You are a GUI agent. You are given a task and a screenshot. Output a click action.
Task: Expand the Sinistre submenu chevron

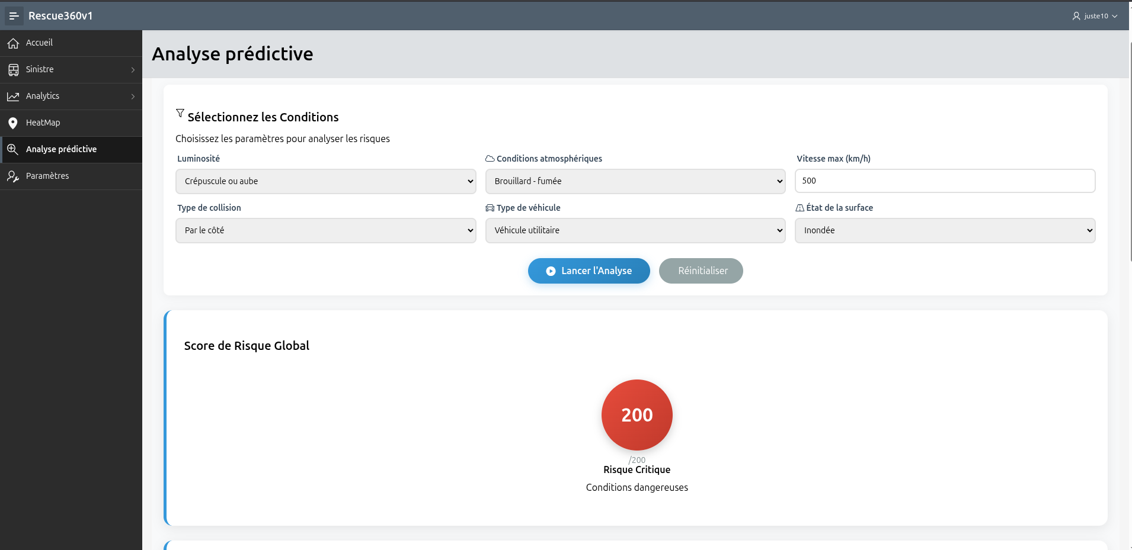pos(133,70)
